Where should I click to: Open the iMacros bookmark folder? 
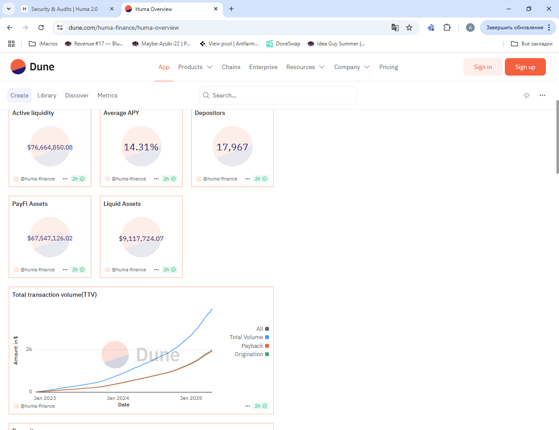[43, 44]
